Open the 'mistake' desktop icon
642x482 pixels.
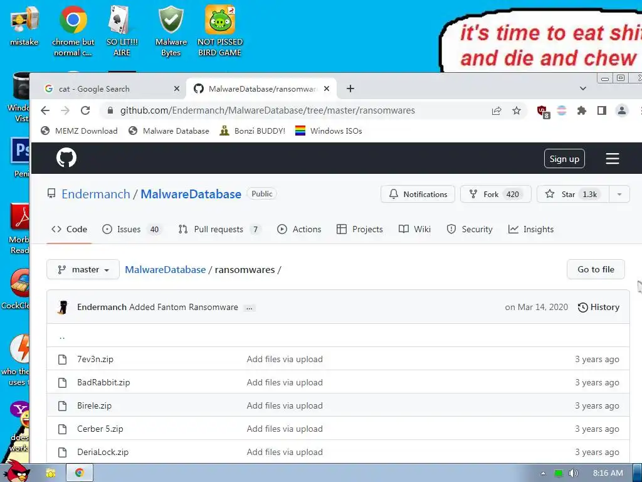24,26
